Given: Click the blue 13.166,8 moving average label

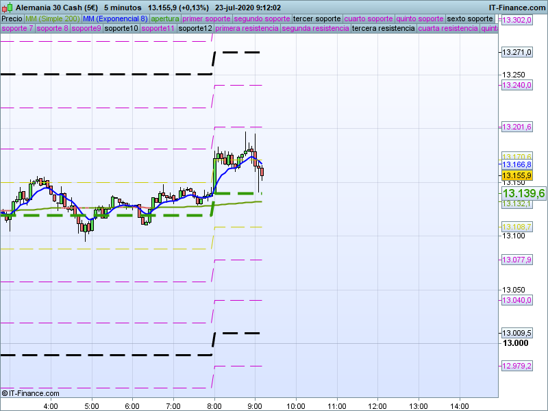Looking at the screenshot, I should [x=516, y=164].
